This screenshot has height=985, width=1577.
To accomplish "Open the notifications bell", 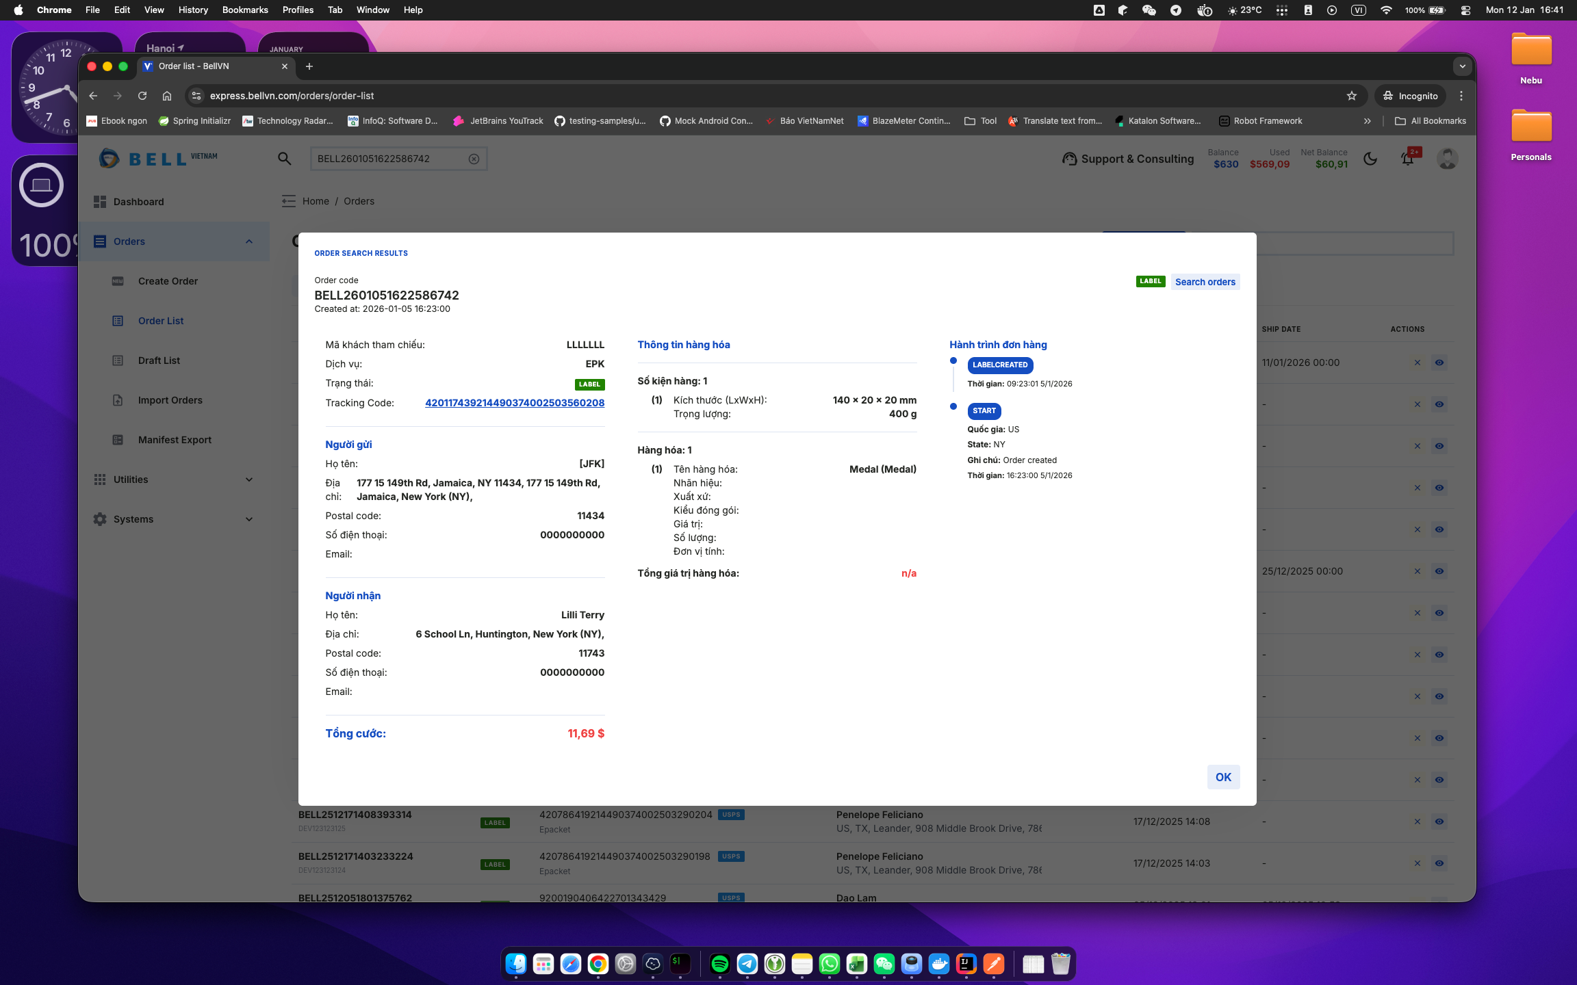I will [x=1407, y=159].
